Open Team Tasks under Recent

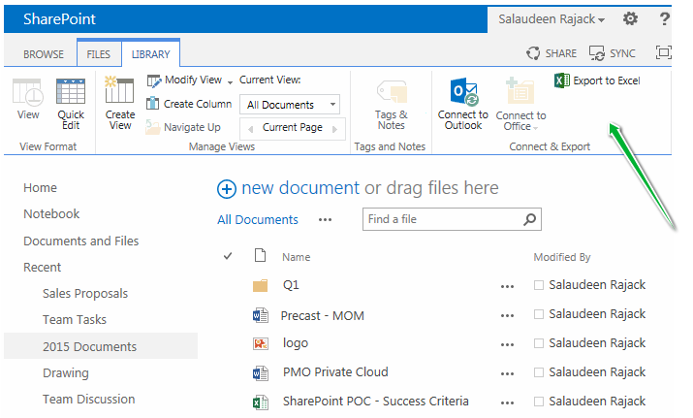pos(75,319)
